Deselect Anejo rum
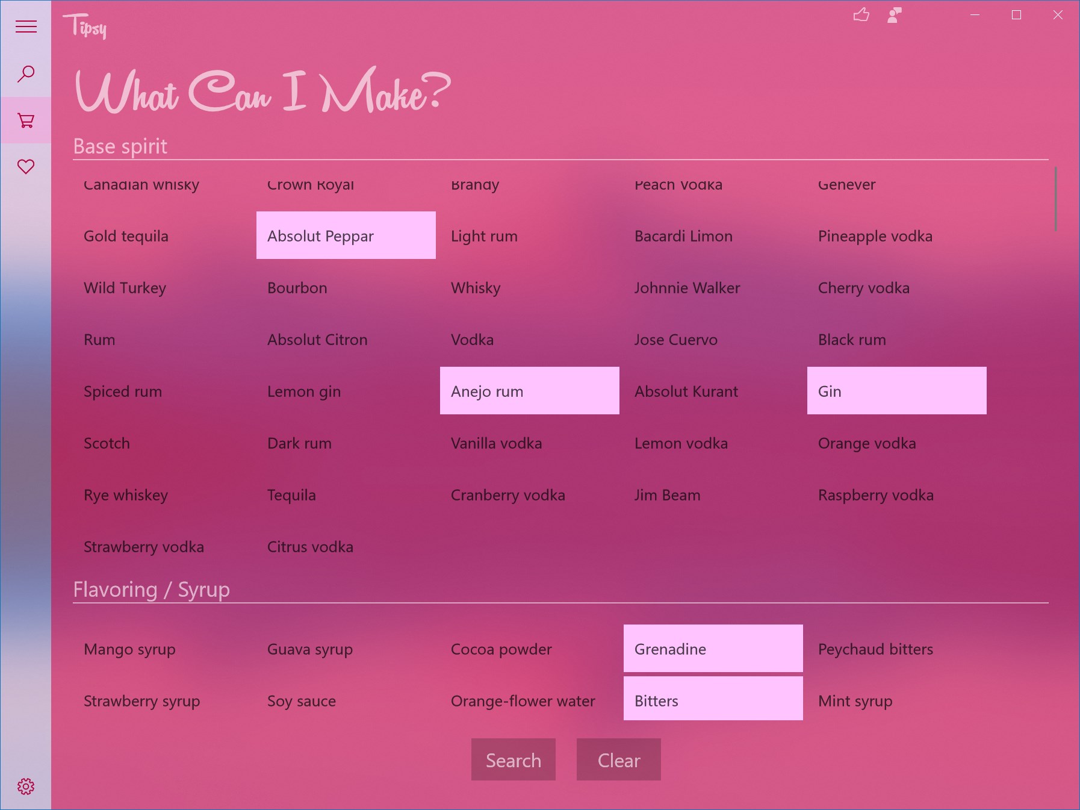Viewport: 1080px width, 810px height. pyautogui.click(x=530, y=391)
